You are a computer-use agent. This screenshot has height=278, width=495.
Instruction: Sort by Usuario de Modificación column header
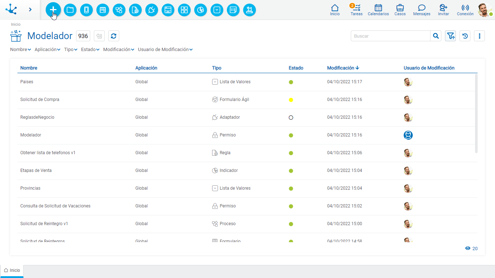click(x=429, y=68)
